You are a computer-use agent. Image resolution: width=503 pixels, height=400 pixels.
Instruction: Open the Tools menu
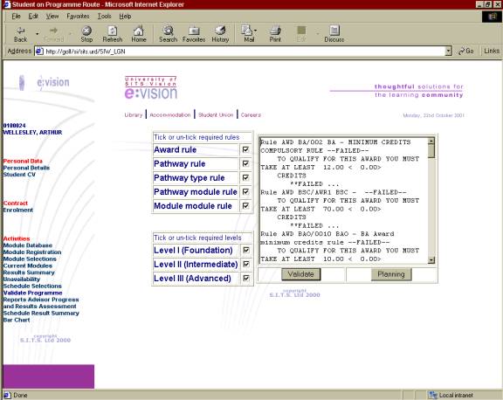(104, 16)
